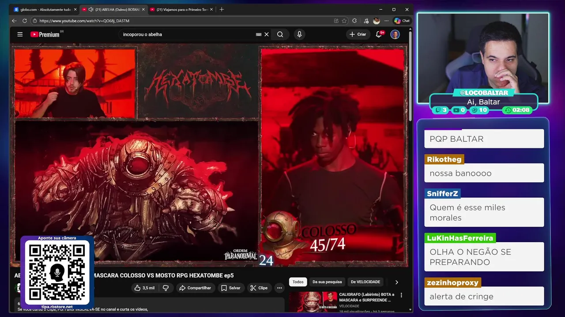Open the CALIGRAFO (Labirinto) video title
Screen dimensions: 565x317
tap(367, 297)
